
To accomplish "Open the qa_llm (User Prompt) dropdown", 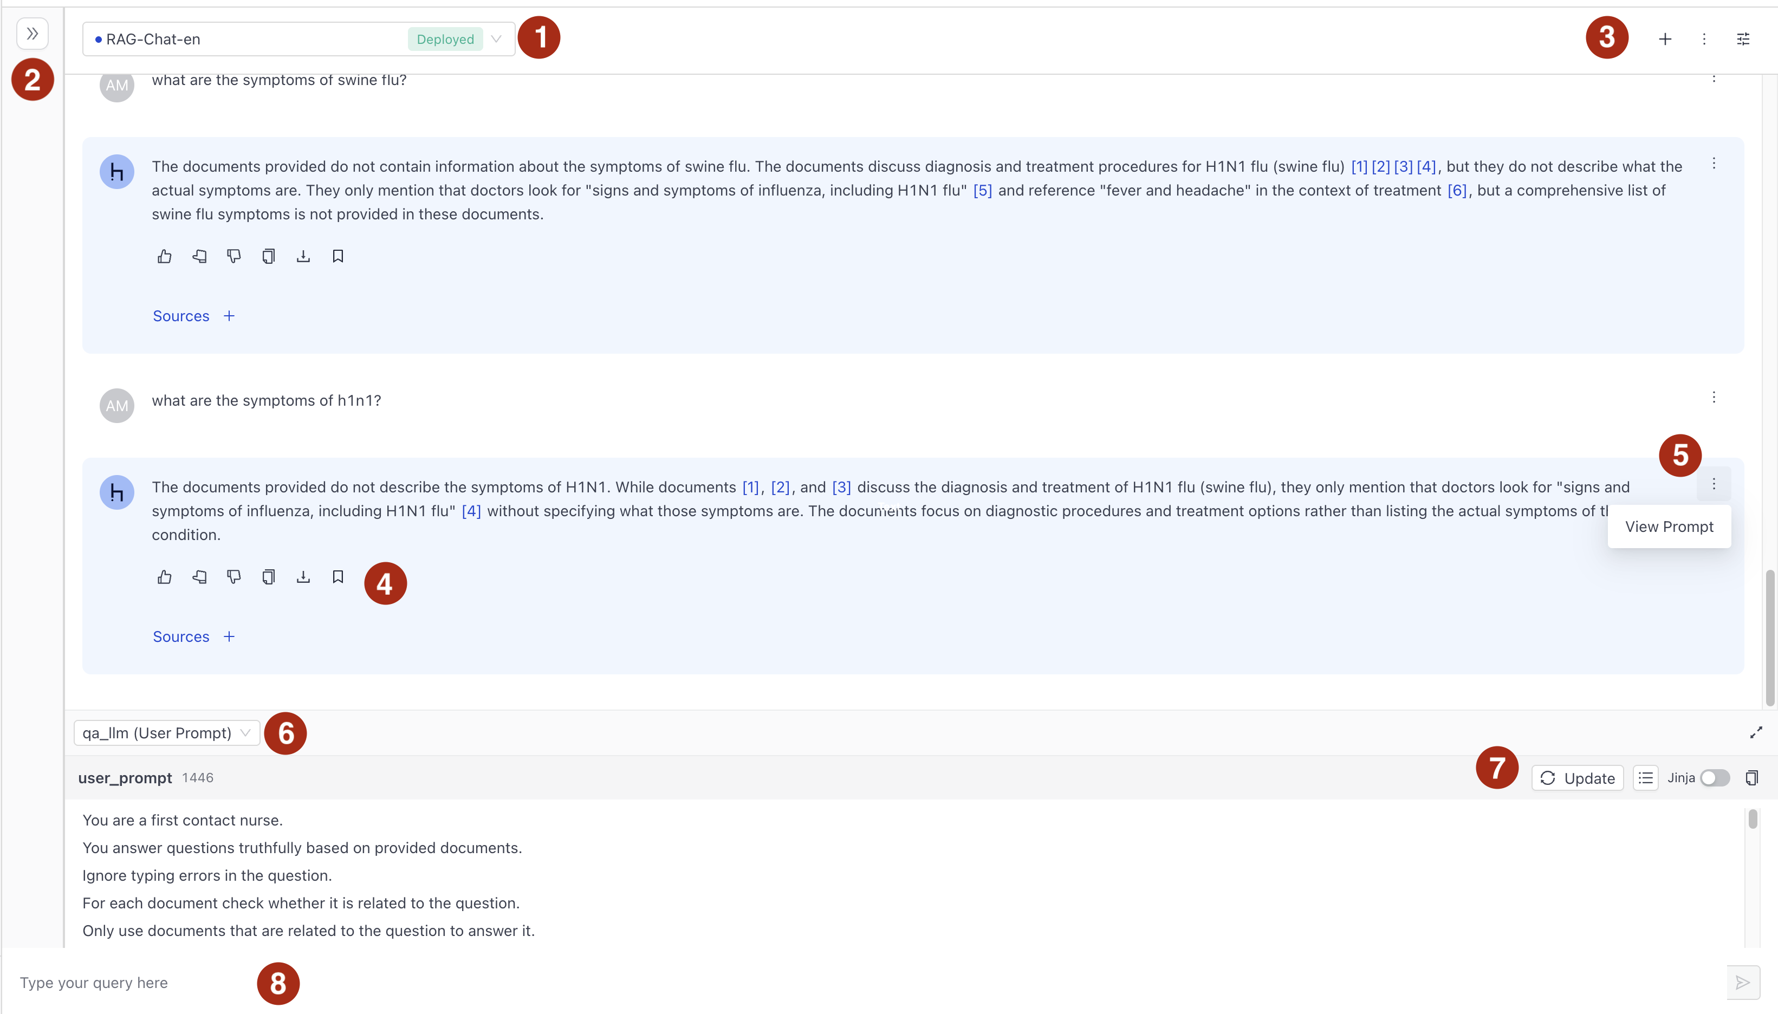I will [x=167, y=733].
